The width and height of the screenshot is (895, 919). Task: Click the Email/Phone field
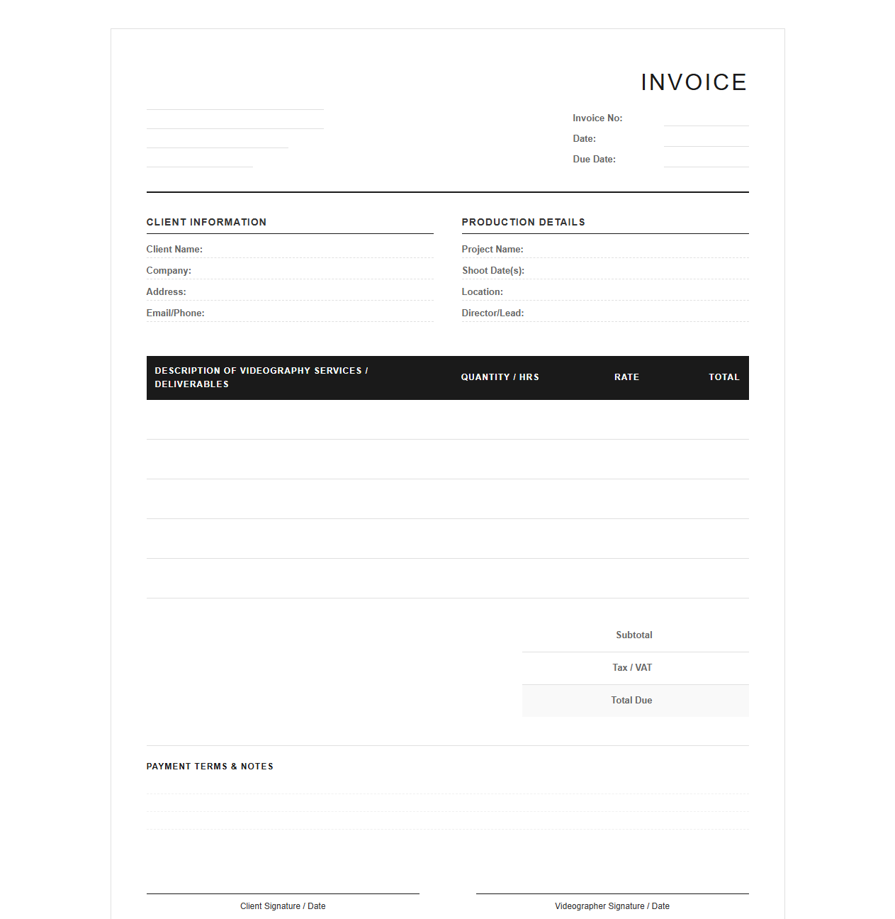(x=290, y=313)
